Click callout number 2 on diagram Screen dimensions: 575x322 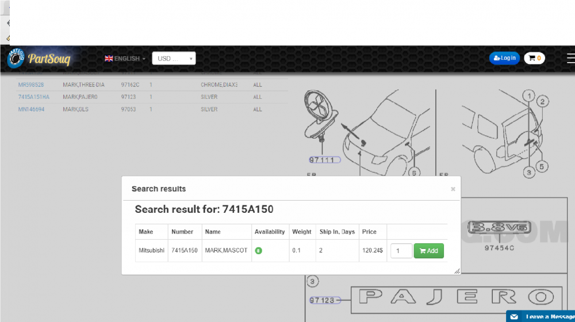click(x=541, y=102)
